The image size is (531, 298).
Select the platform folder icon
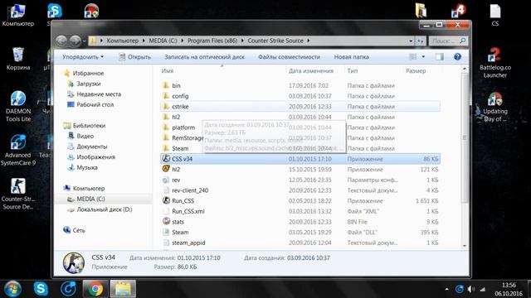coord(166,127)
